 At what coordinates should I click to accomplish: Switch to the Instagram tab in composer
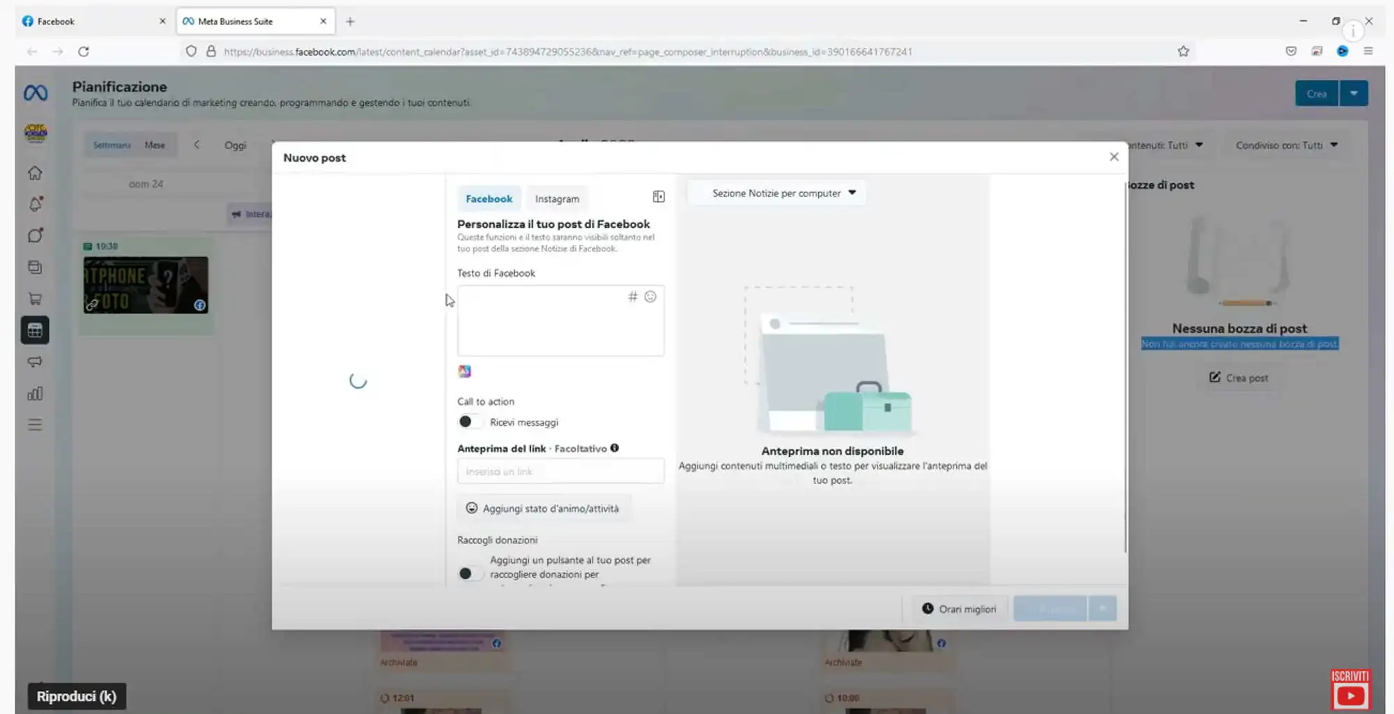pos(557,199)
